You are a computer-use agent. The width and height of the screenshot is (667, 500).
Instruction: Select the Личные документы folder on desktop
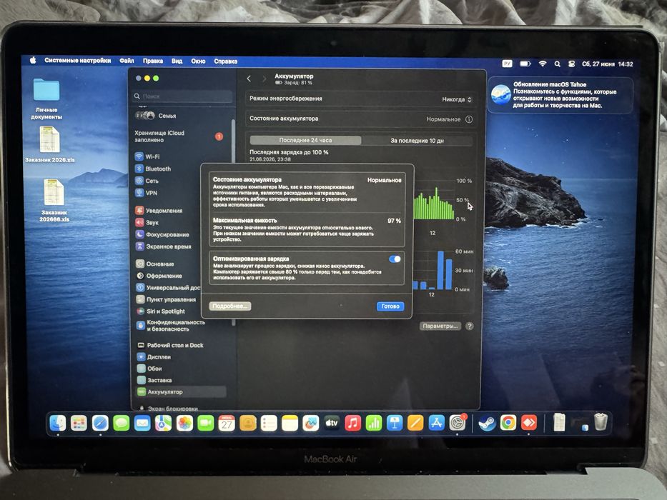tap(46, 99)
